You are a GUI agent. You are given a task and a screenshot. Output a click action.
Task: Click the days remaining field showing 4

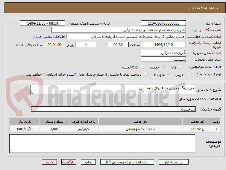point(86,44)
